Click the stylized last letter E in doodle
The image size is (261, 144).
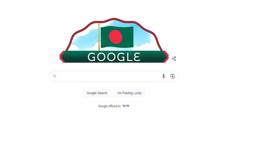click(137, 57)
